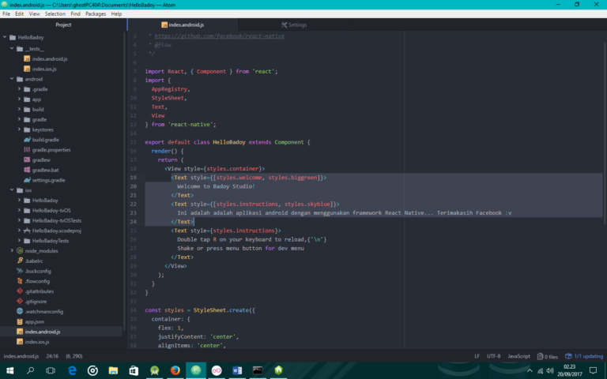
Task: Open the Selection menu
Action: [55, 13]
